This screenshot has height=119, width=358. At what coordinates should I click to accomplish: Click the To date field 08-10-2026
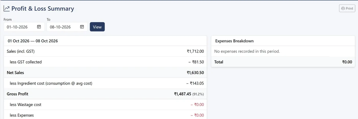point(67,27)
